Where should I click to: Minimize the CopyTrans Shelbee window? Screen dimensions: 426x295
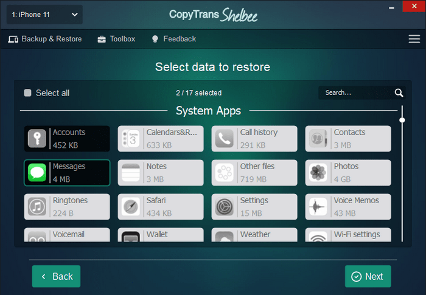pos(391,8)
